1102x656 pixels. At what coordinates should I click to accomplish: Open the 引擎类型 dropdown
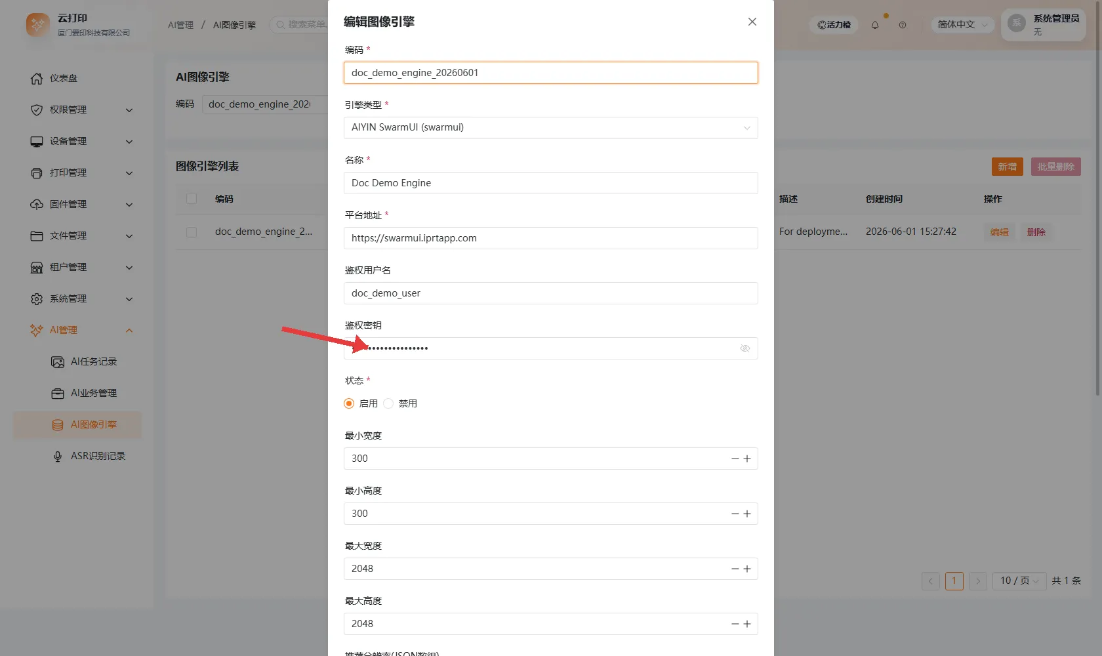tap(551, 128)
